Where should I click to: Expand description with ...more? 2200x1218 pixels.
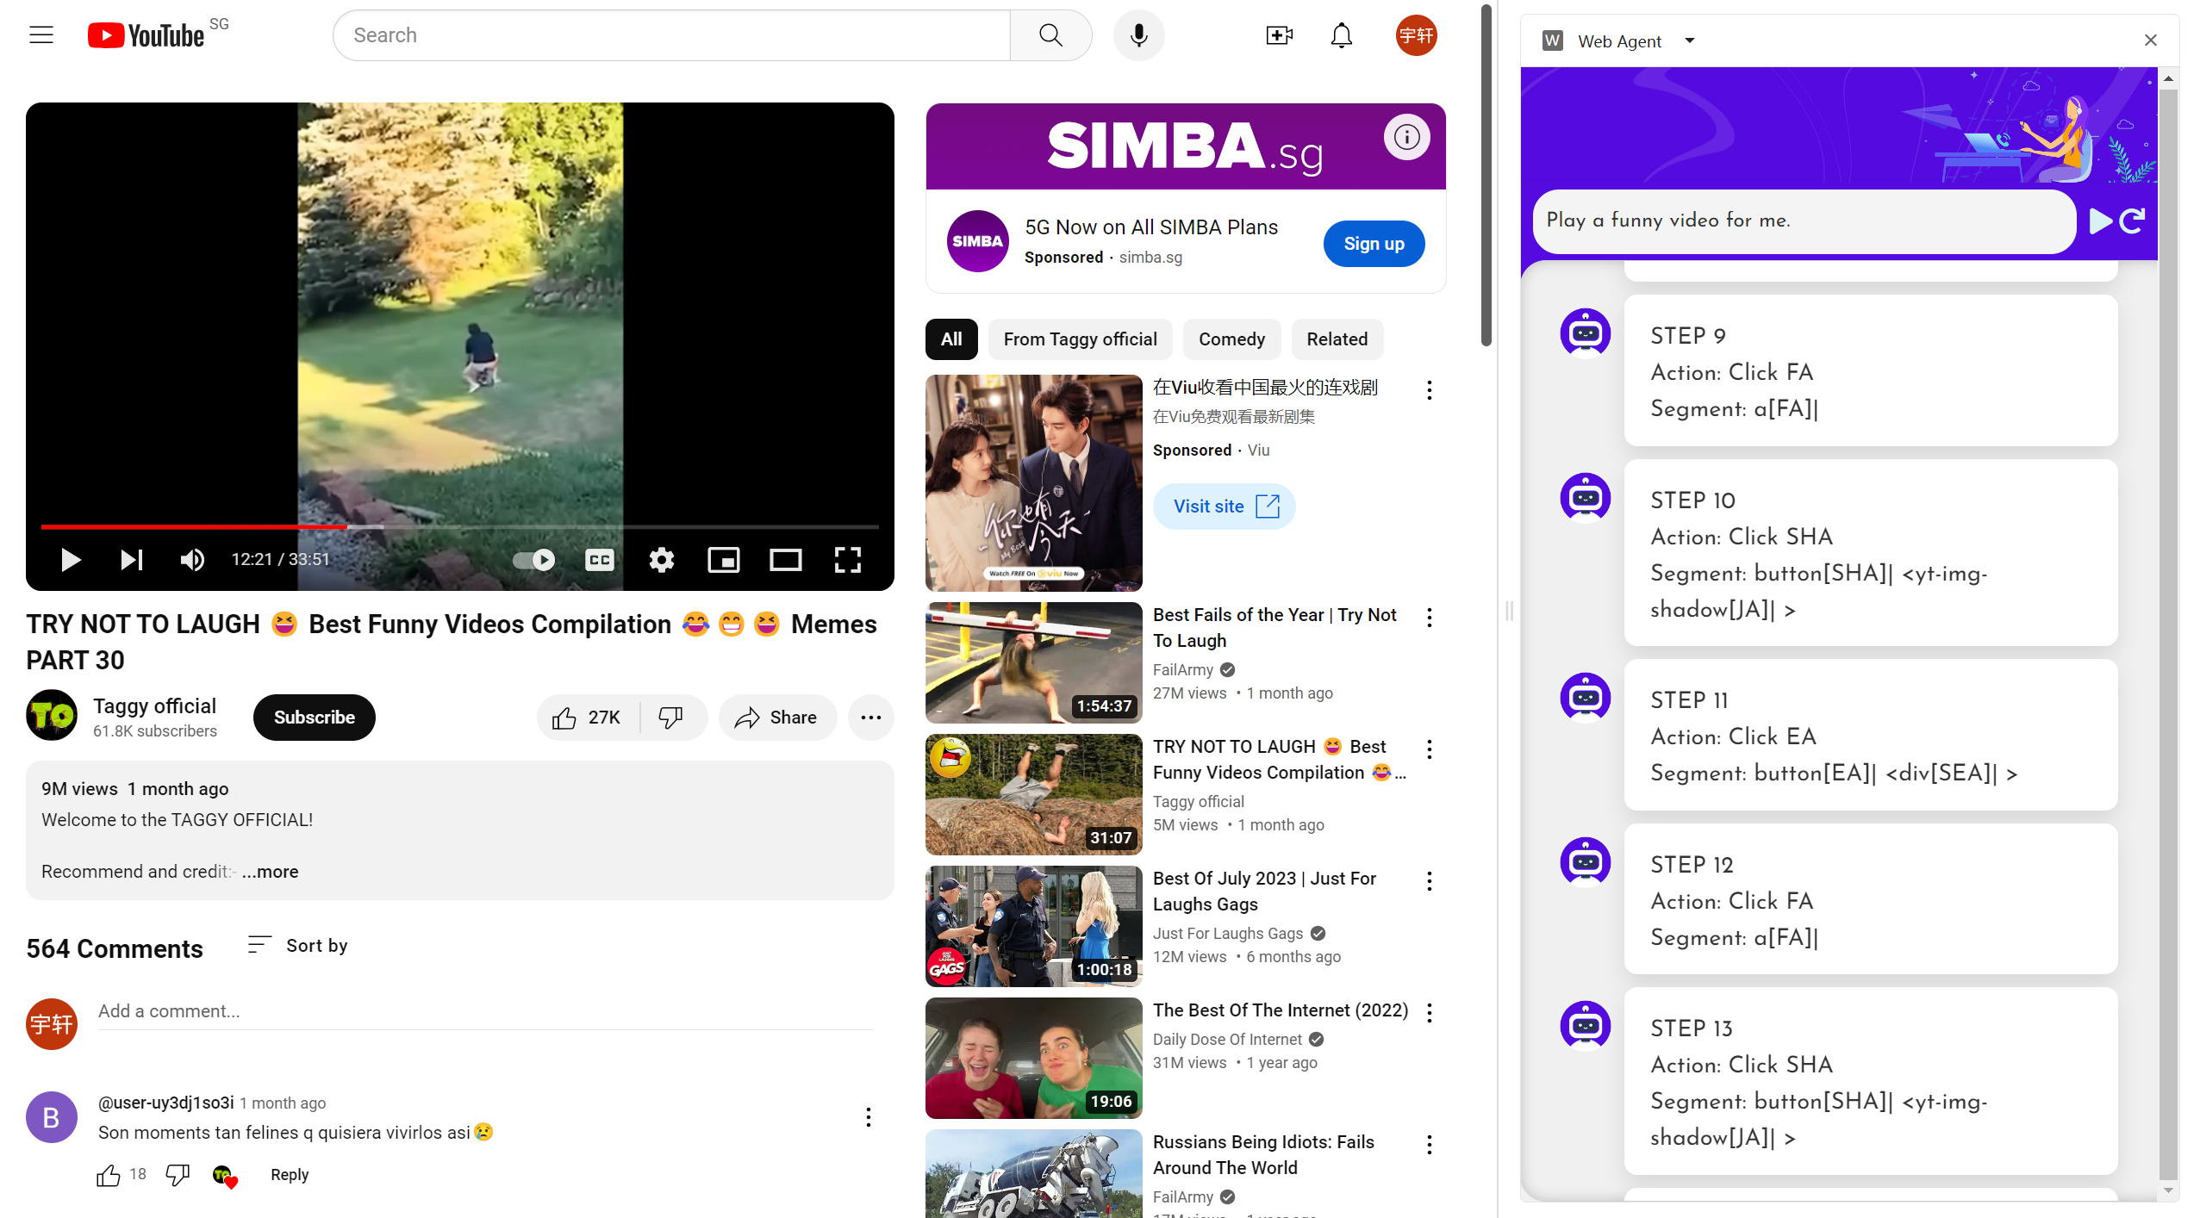pyautogui.click(x=271, y=872)
